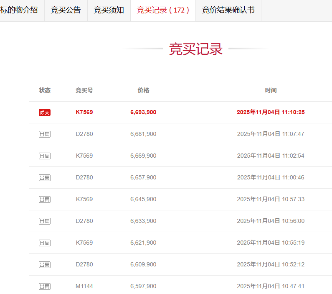The image size is (332, 294).
Task: Click the winning bidder number K7569 in red
Action: (x=84, y=112)
